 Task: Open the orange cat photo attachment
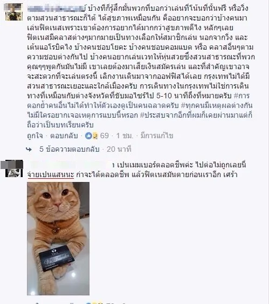tap(58, 239)
